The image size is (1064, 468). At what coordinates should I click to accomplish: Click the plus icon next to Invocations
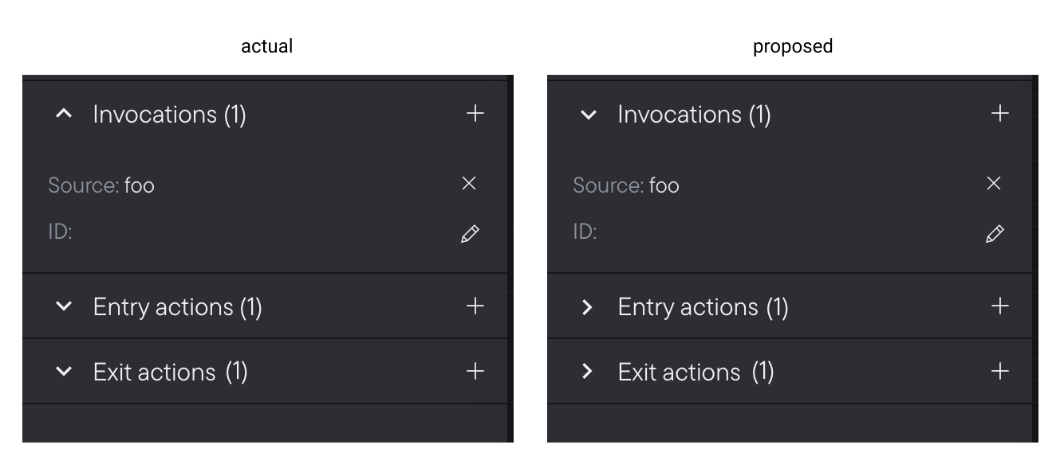coord(474,113)
